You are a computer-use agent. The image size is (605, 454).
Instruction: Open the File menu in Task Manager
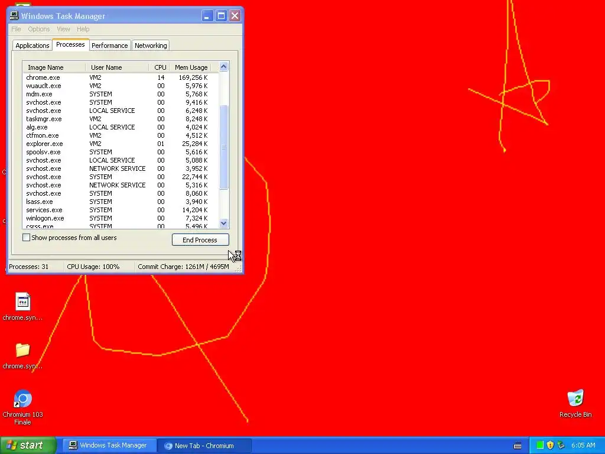[x=16, y=29]
